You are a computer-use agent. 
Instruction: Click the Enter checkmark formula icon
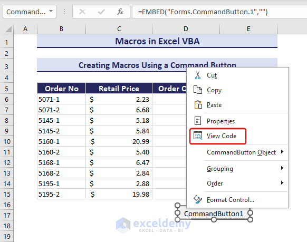[101, 12]
